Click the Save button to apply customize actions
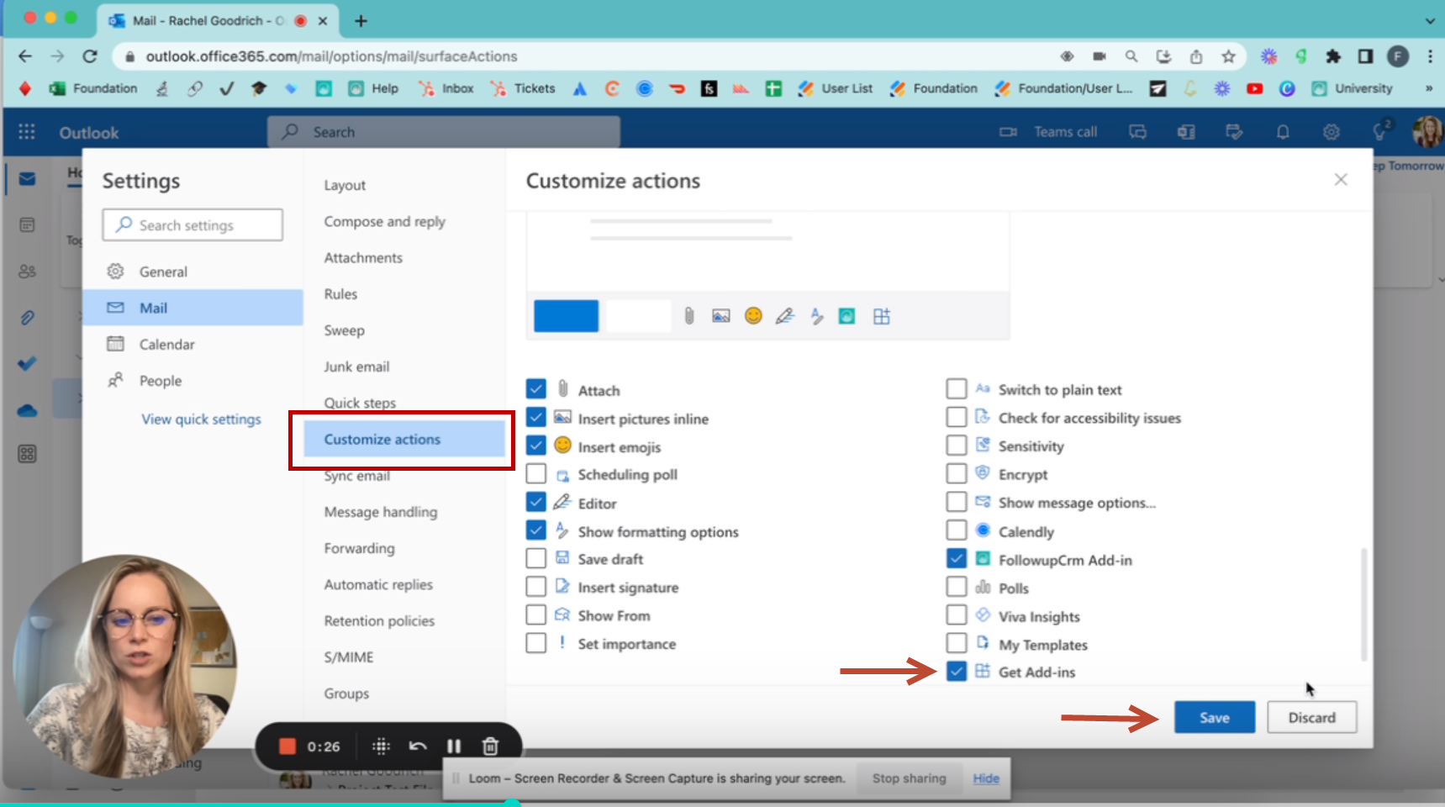 (x=1214, y=717)
